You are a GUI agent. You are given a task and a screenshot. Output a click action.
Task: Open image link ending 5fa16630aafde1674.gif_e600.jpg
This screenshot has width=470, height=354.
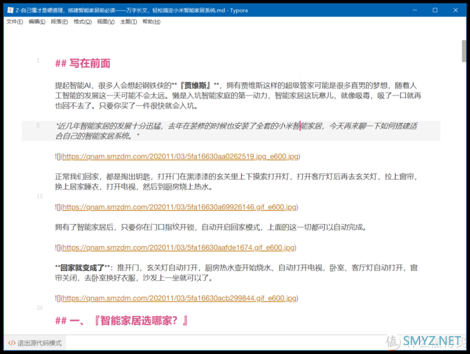178,248
